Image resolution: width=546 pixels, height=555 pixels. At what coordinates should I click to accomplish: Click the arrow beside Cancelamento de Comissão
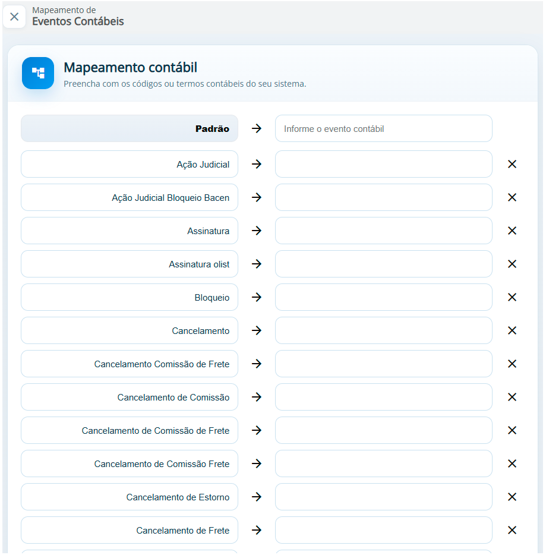pyautogui.click(x=257, y=397)
